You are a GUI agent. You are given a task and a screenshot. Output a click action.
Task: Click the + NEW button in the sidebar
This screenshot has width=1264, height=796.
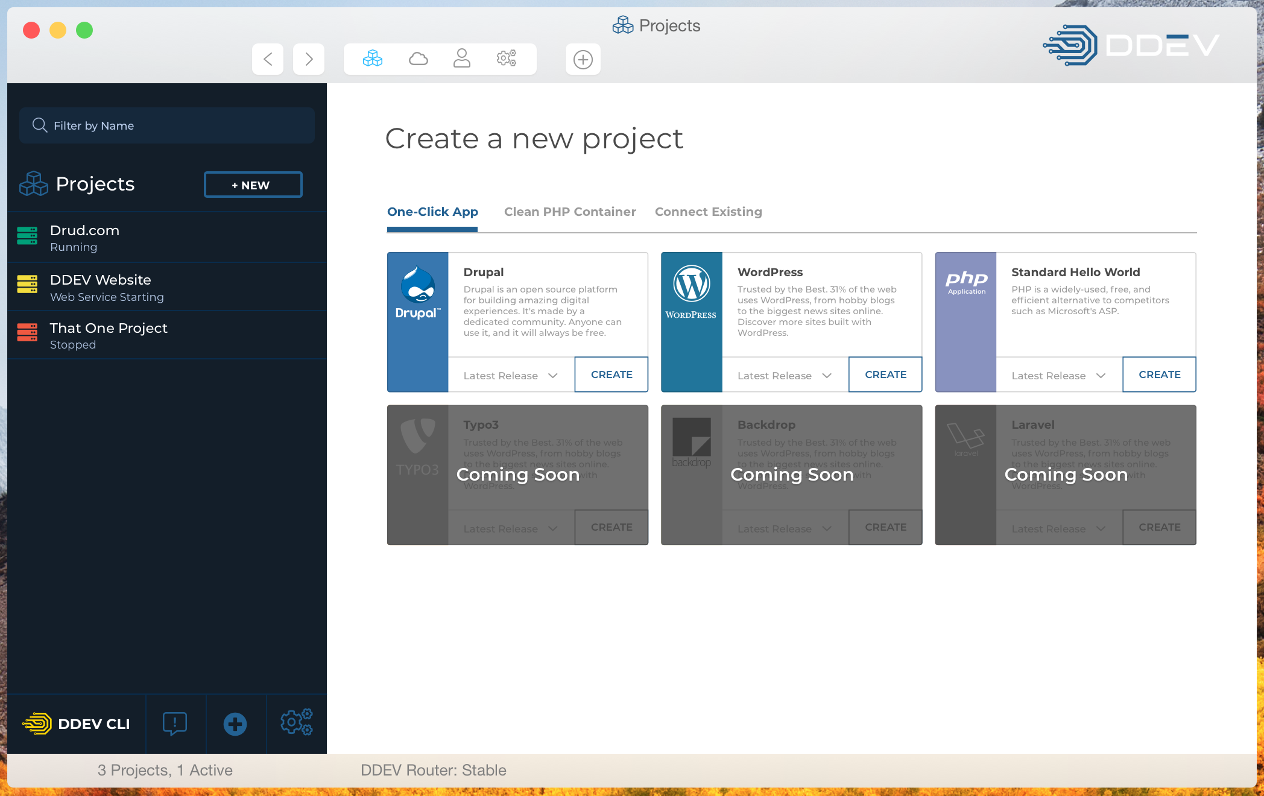click(253, 185)
